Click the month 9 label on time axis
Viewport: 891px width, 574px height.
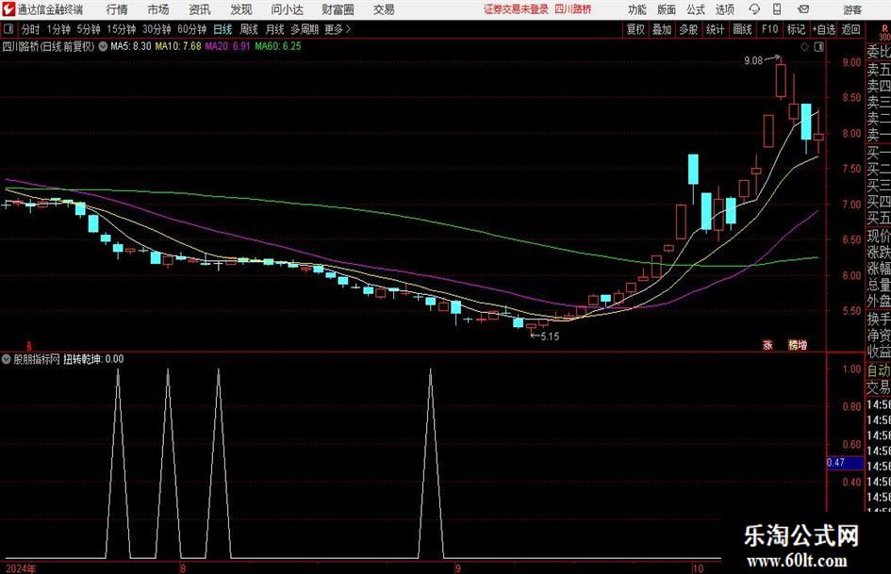458,568
